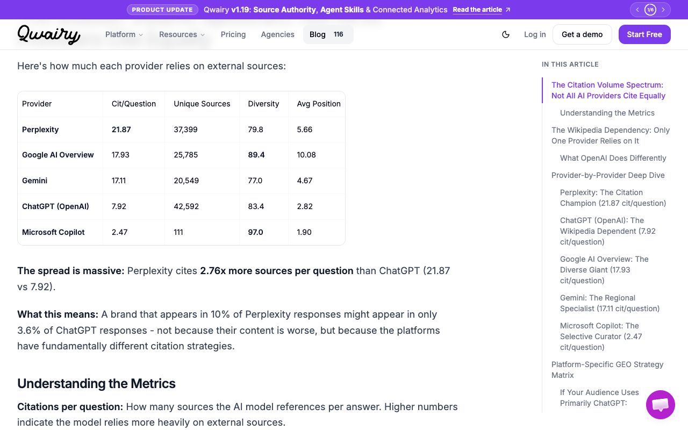The width and height of the screenshot is (688, 430).
Task: Jump to If Your Audience Uses Primarily ChatGPT
Action: (599, 398)
